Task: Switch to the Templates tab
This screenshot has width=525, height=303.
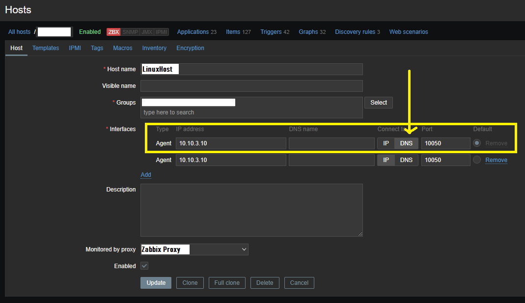Action: pyautogui.click(x=46, y=48)
